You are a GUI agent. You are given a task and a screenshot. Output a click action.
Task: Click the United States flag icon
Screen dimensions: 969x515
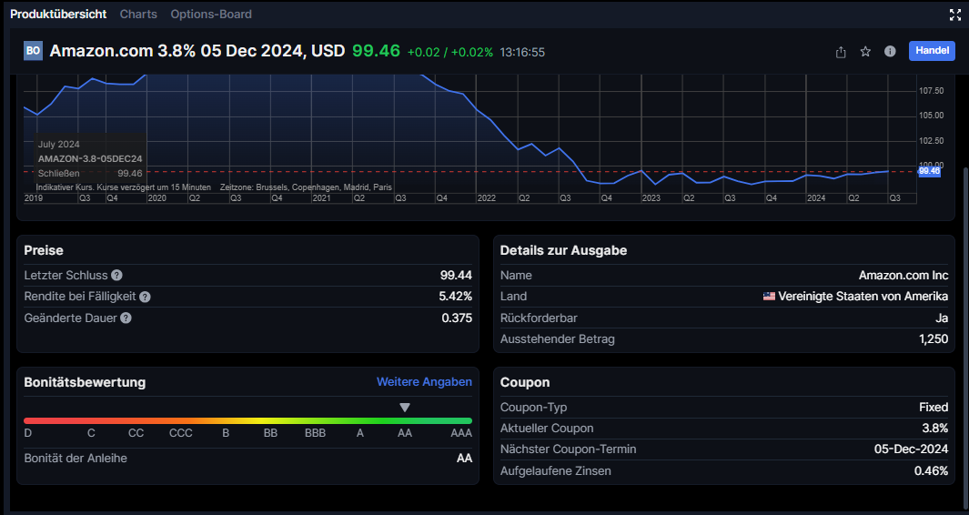(x=769, y=296)
